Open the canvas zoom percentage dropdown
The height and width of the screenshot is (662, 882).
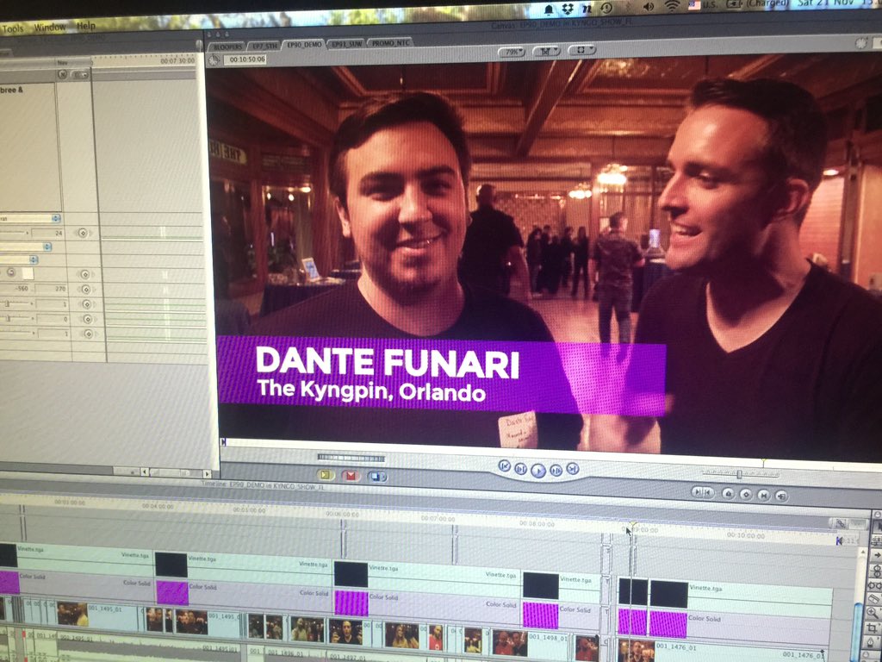(512, 52)
